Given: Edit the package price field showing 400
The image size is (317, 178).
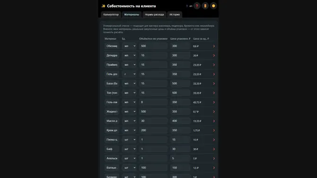Looking at the screenshot, I should tap(180, 121).
